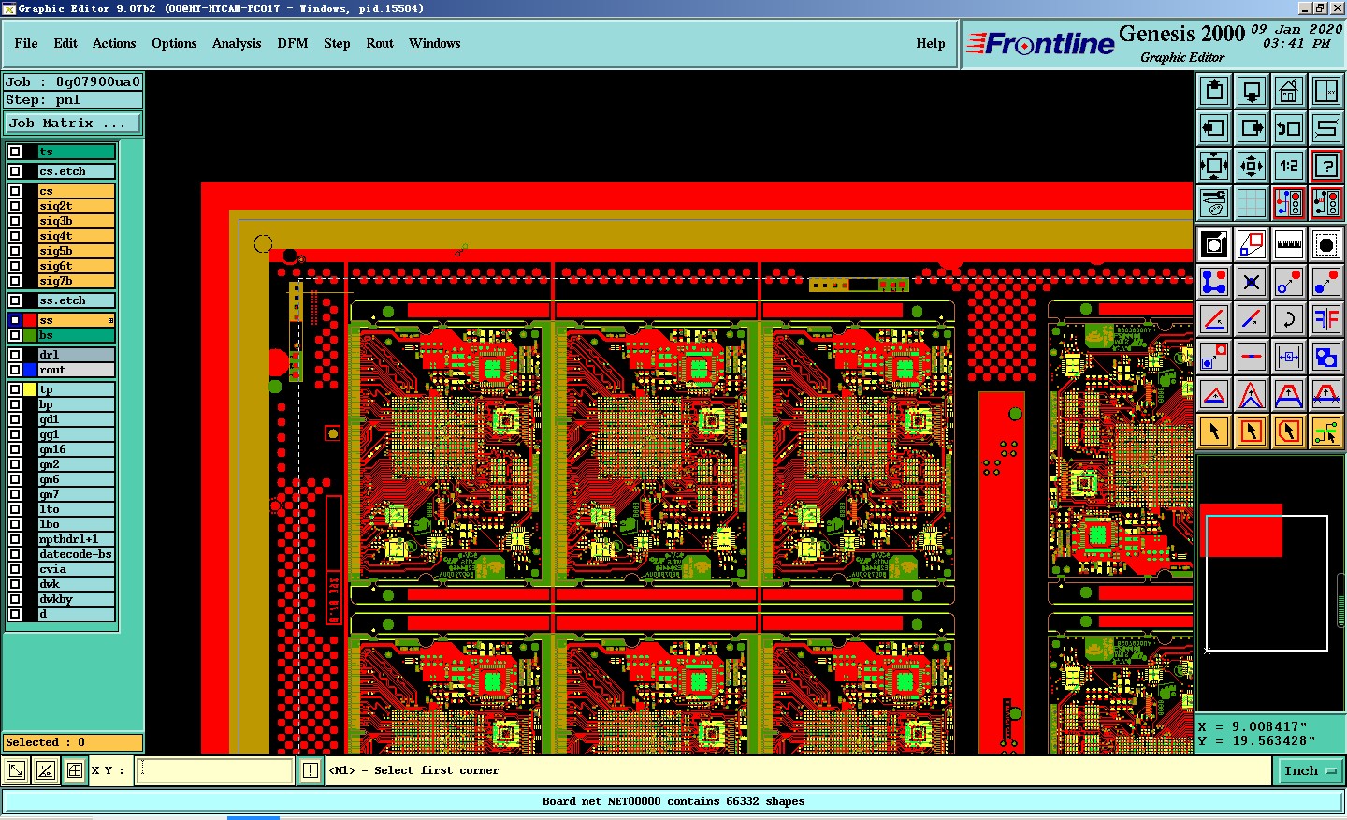1347x820 pixels.
Task: Select the dwkby layer name
Action: [76, 599]
